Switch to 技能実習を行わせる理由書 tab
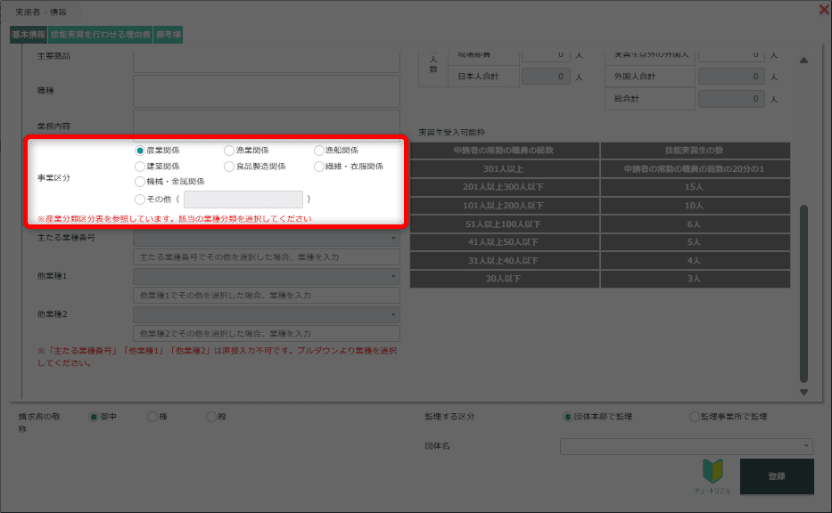Image resolution: width=832 pixels, height=513 pixels. tap(101, 35)
